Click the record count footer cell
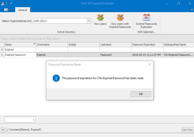 tap(20, 120)
